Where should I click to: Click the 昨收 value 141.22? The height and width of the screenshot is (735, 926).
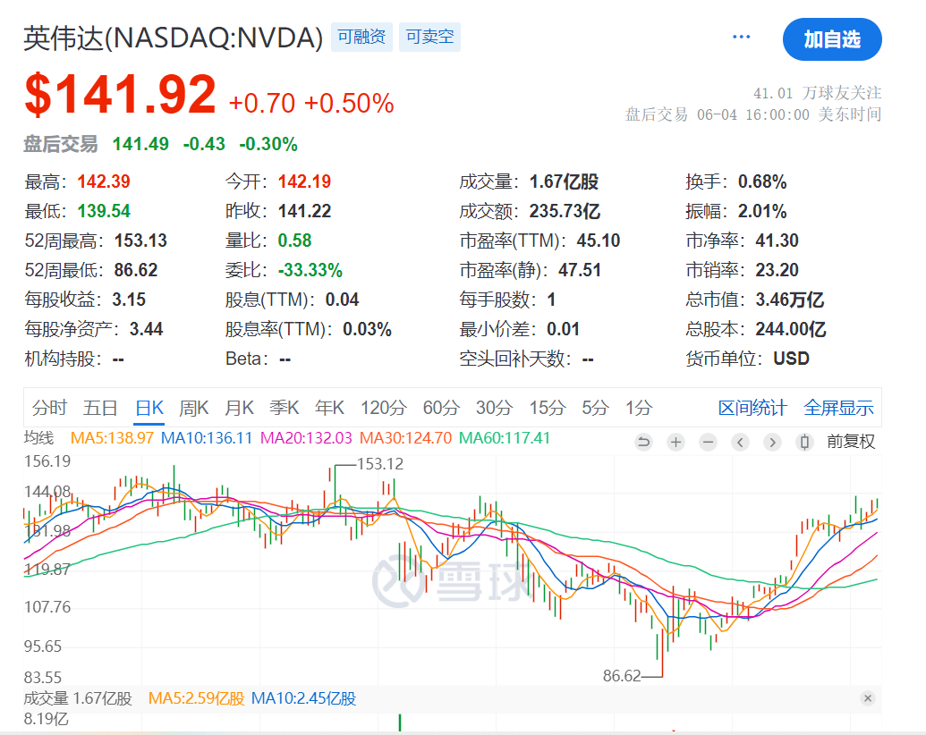coord(305,211)
